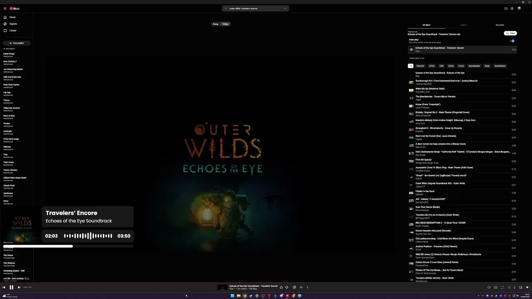Select the 2010s filter chip
Viewport: 532px width, 299px height.
tap(432, 66)
